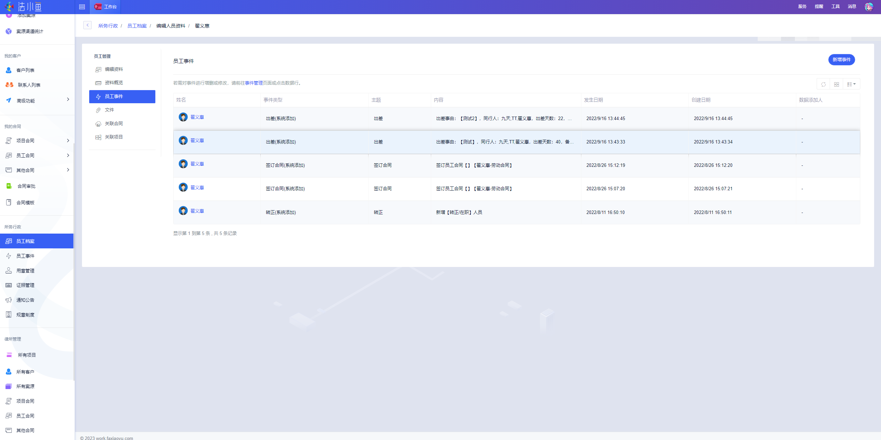Click the 转正 event row avatar
The image size is (881, 440).
[x=183, y=211]
